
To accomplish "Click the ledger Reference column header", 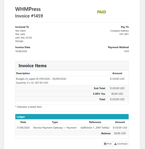I will (x=95, y=122).
